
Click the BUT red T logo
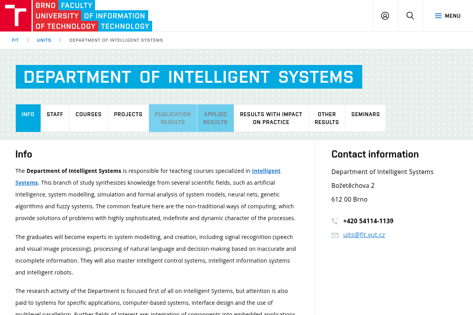point(16,16)
